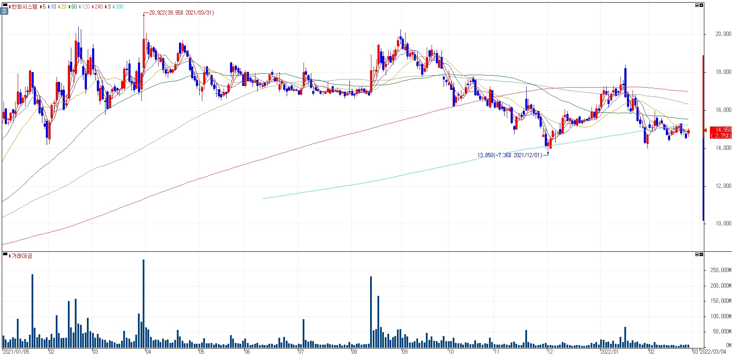Click the 2021/01/05 start date label
The height and width of the screenshot is (355, 732).
coord(16,352)
